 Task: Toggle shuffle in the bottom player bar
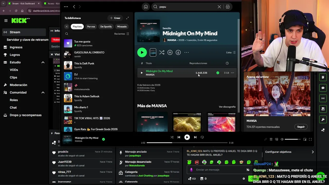coord(172,137)
